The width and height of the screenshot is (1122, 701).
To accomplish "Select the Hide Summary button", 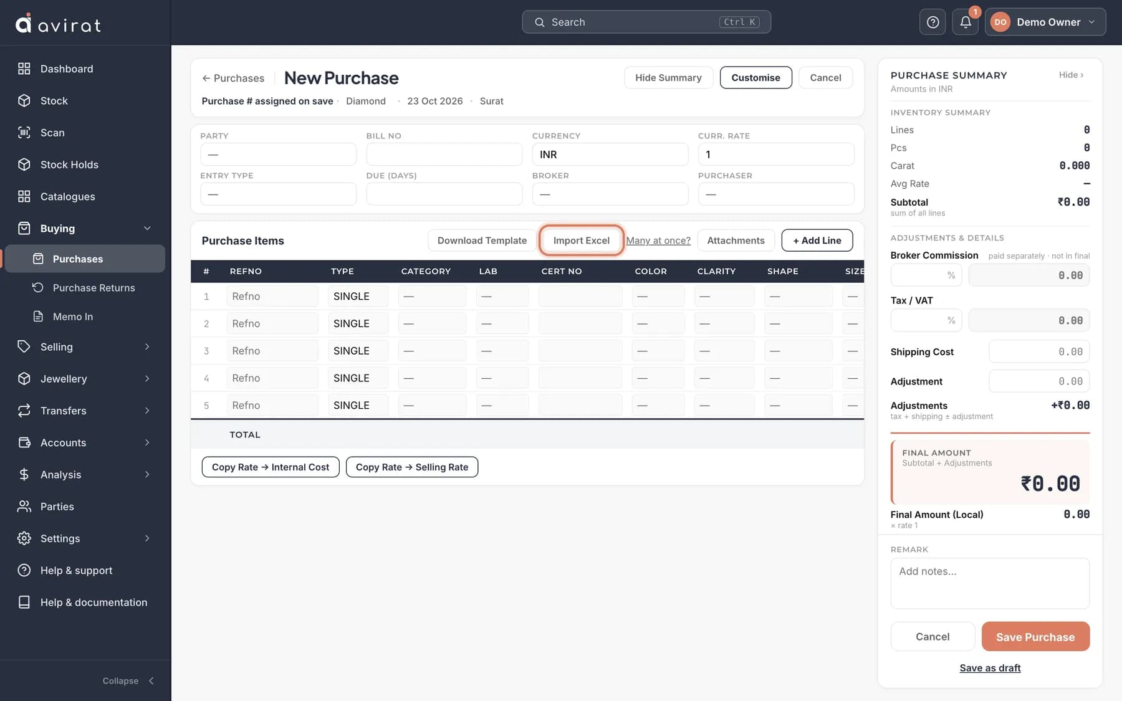I will pyautogui.click(x=668, y=77).
